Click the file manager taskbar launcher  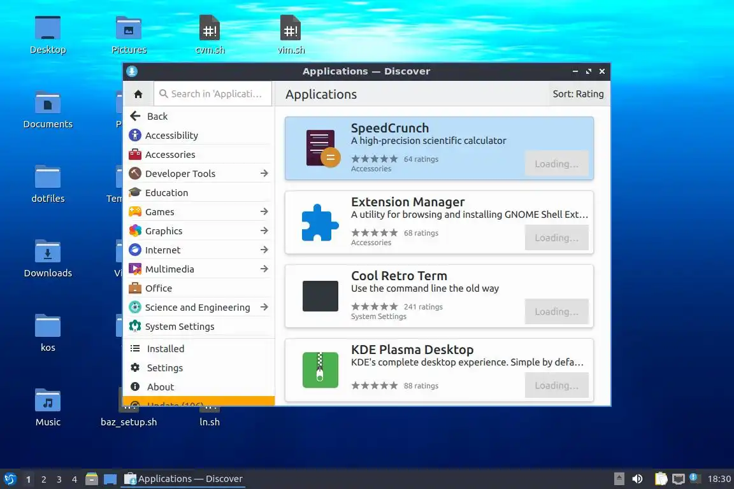pyautogui.click(x=92, y=479)
